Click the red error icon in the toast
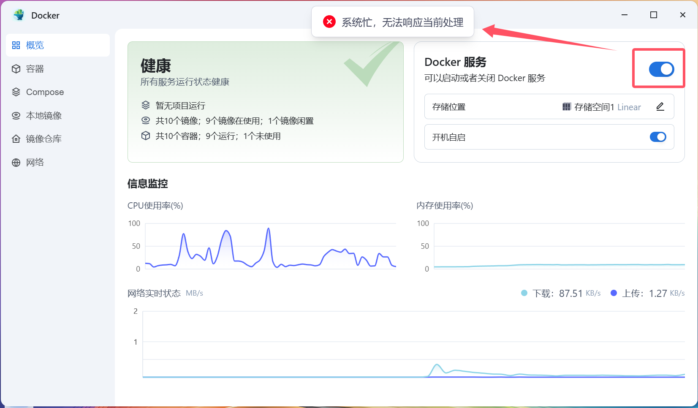Viewport: 698px width, 408px height. pyautogui.click(x=329, y=22)
